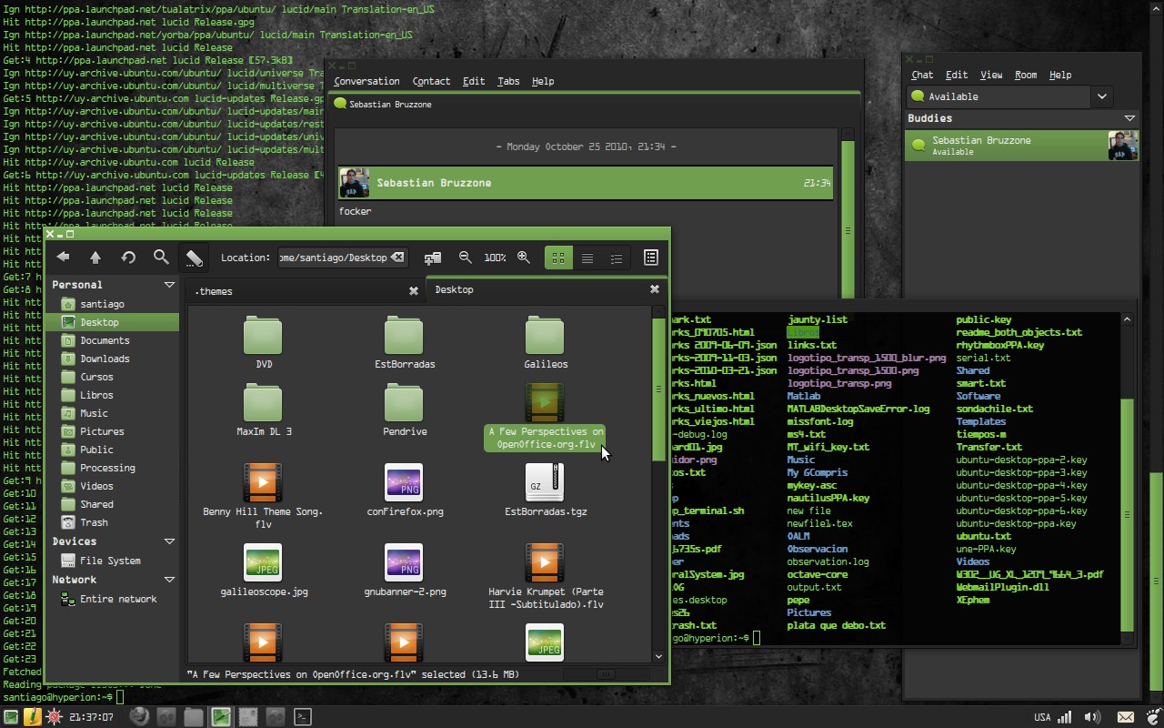1164x728 pixels.
Task: Click the file manager vertical scrollbar
Action: pyautogui.click(x=659, y=389)
